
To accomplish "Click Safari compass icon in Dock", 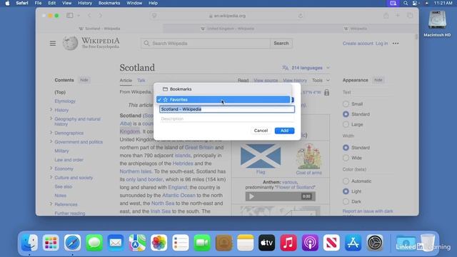I will coord(73,243).
